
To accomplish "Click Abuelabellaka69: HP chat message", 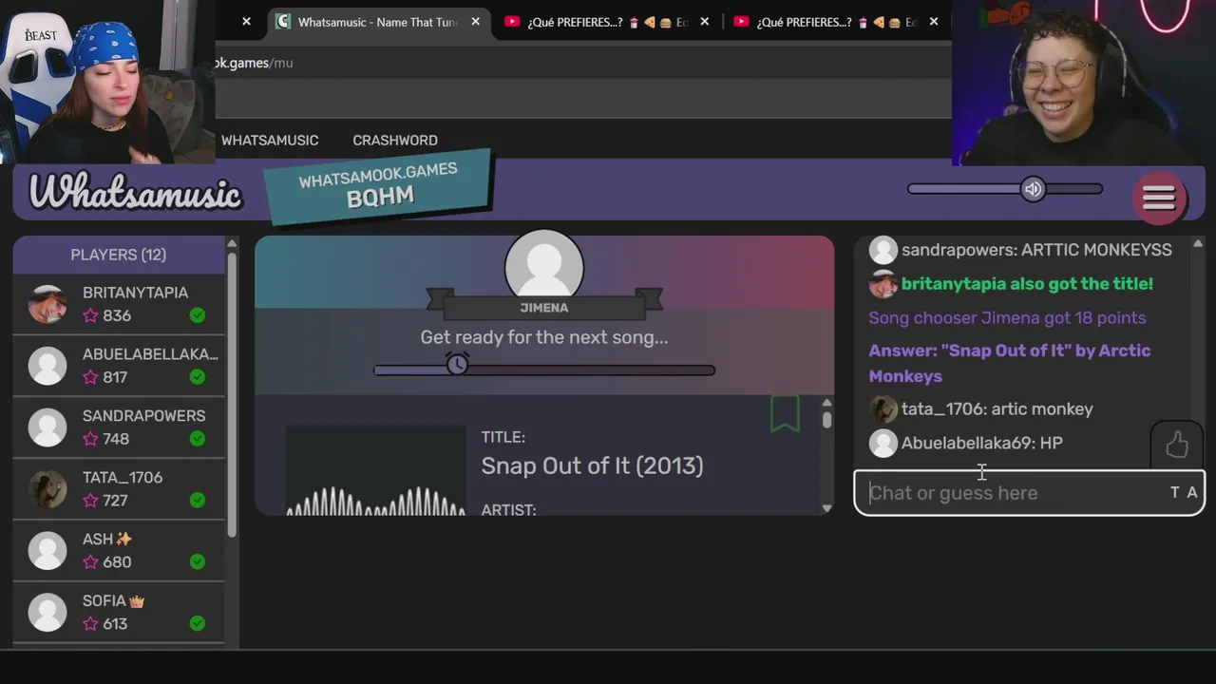I will click(x=982, y=443).
